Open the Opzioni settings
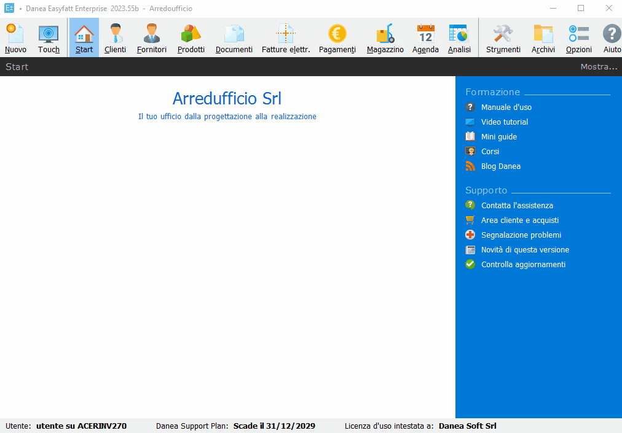 click(579, 38)
